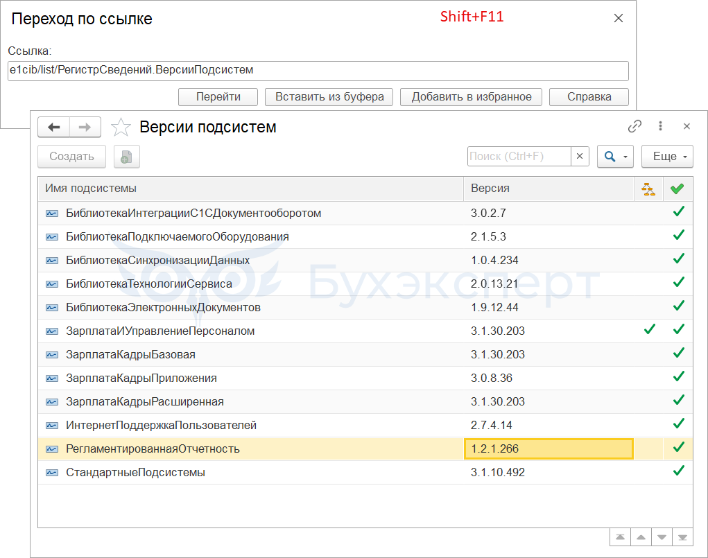Select the highlighted version cell 1.2.1.266
The image size is (708, 558).
pos(549,449)
